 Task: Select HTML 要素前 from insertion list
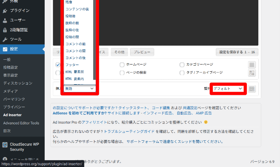click(74, 72)
